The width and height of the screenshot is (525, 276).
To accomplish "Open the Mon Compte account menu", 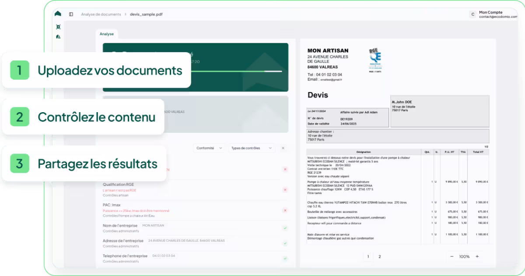I will click(x=493, y=14).
